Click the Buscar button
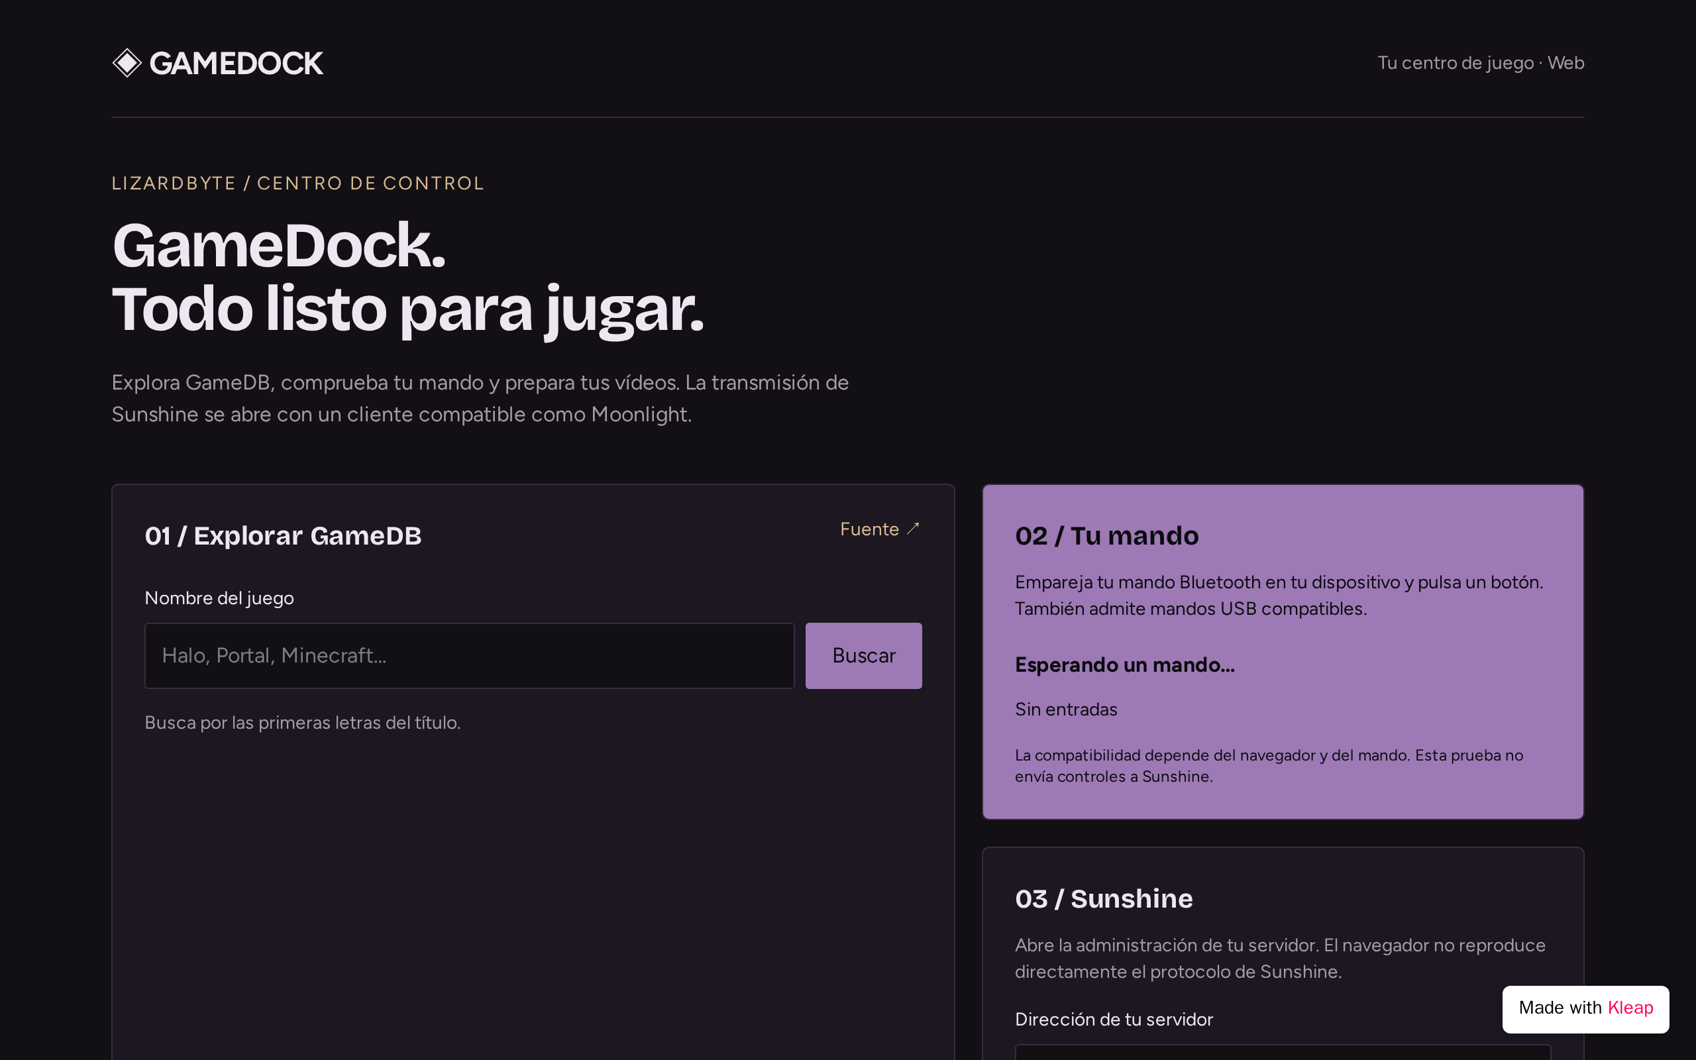Viewport: 1696px width, 1060px height. point(863,655)
